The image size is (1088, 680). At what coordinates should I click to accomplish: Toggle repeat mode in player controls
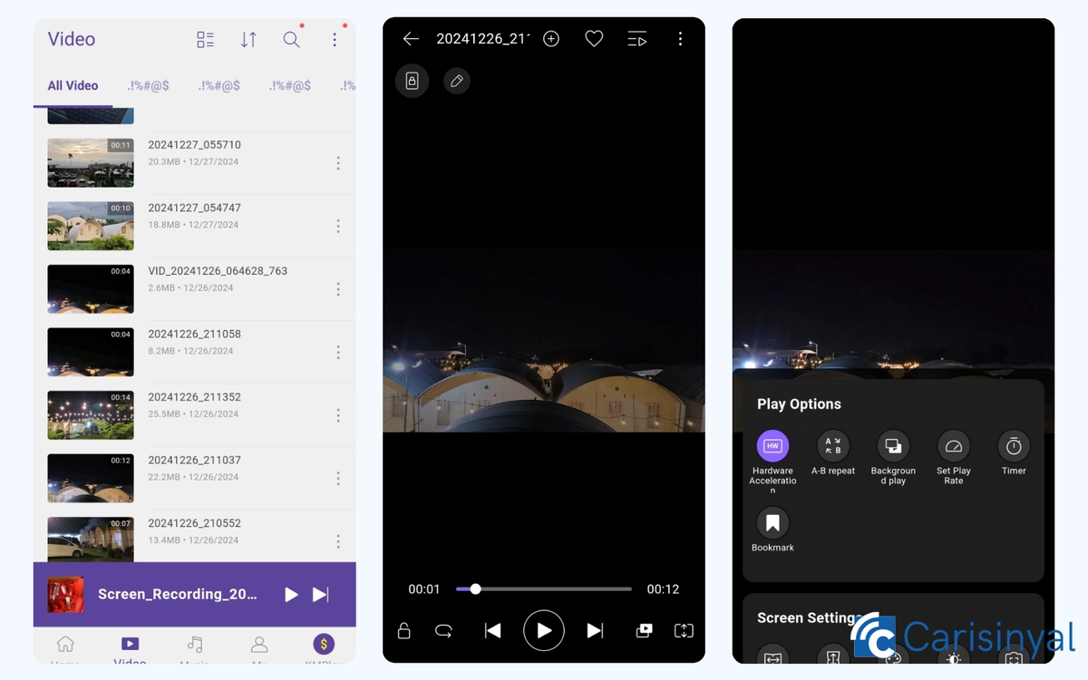coord(444,630)
